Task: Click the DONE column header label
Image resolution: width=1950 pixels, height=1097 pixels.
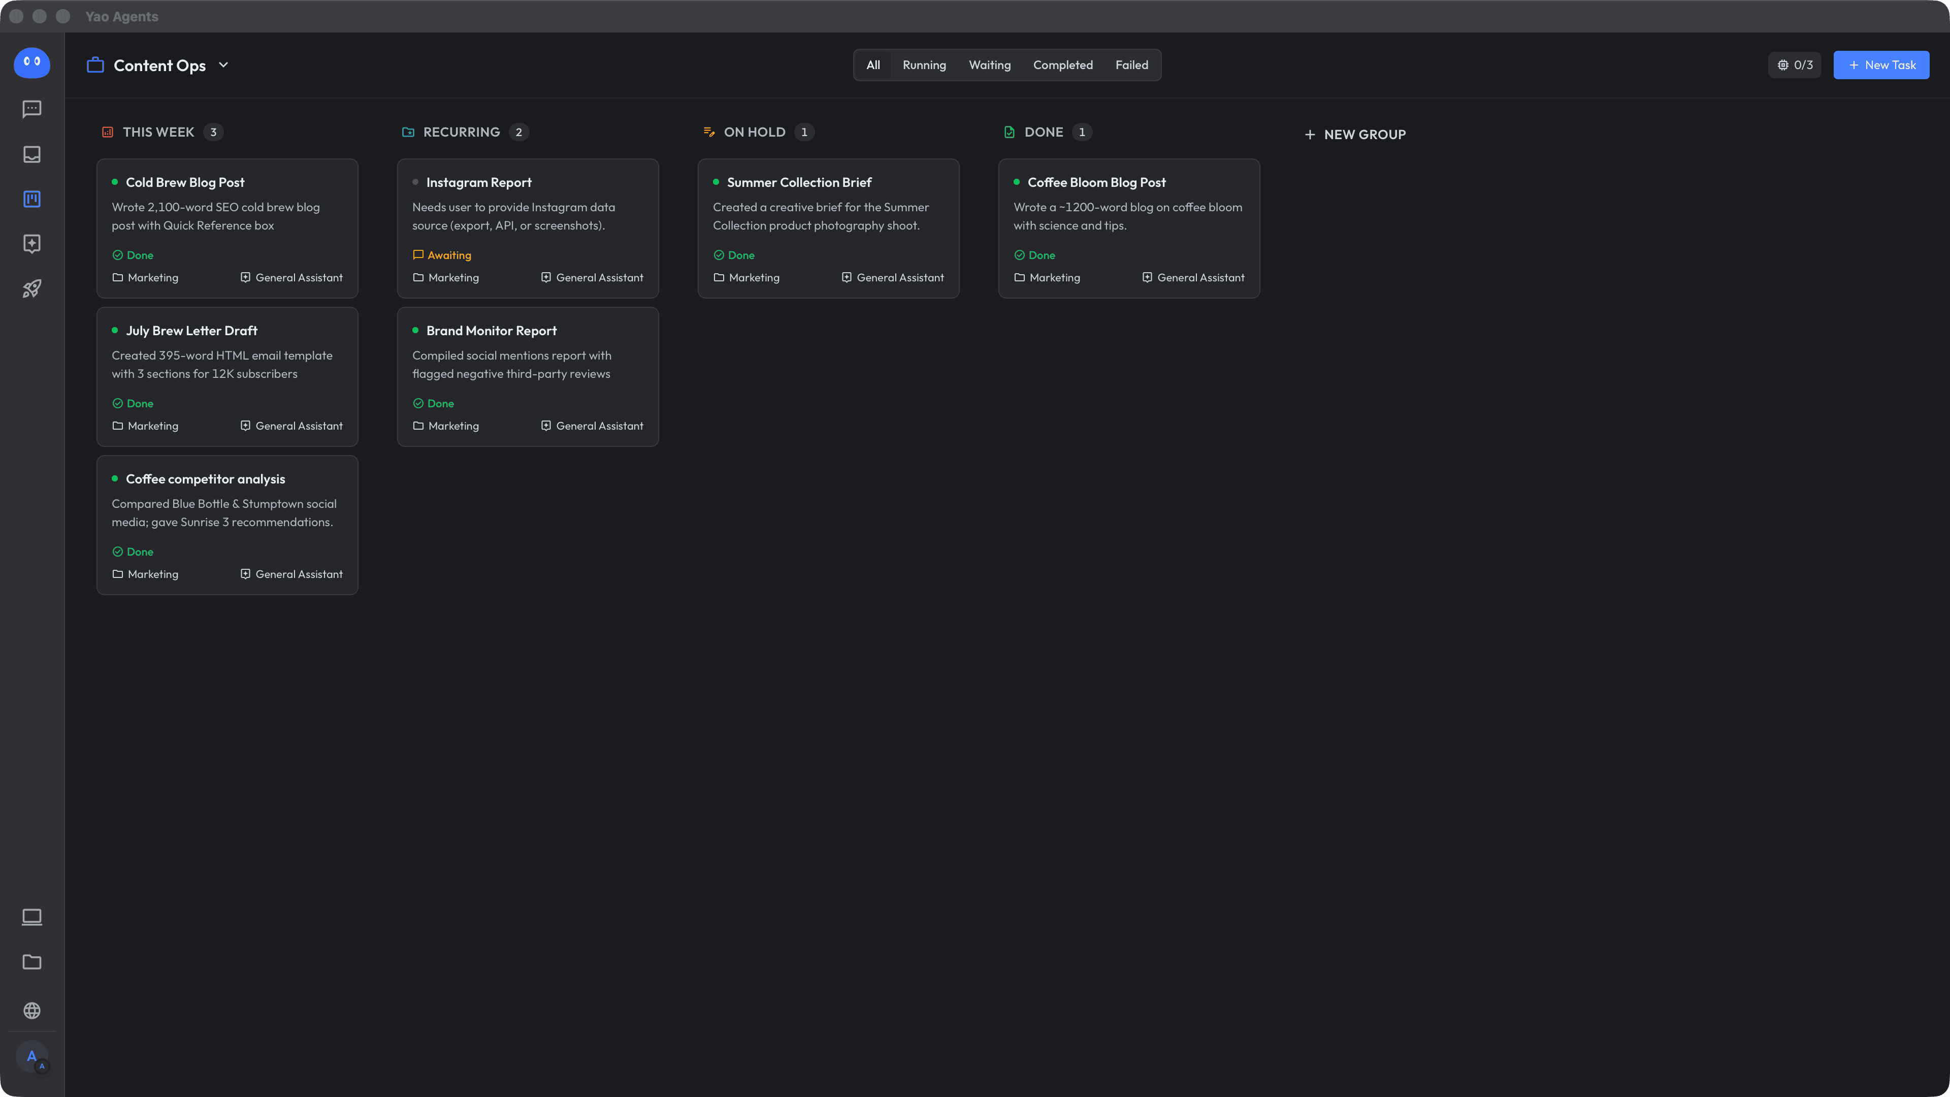Action: [x=1044, y=132]
